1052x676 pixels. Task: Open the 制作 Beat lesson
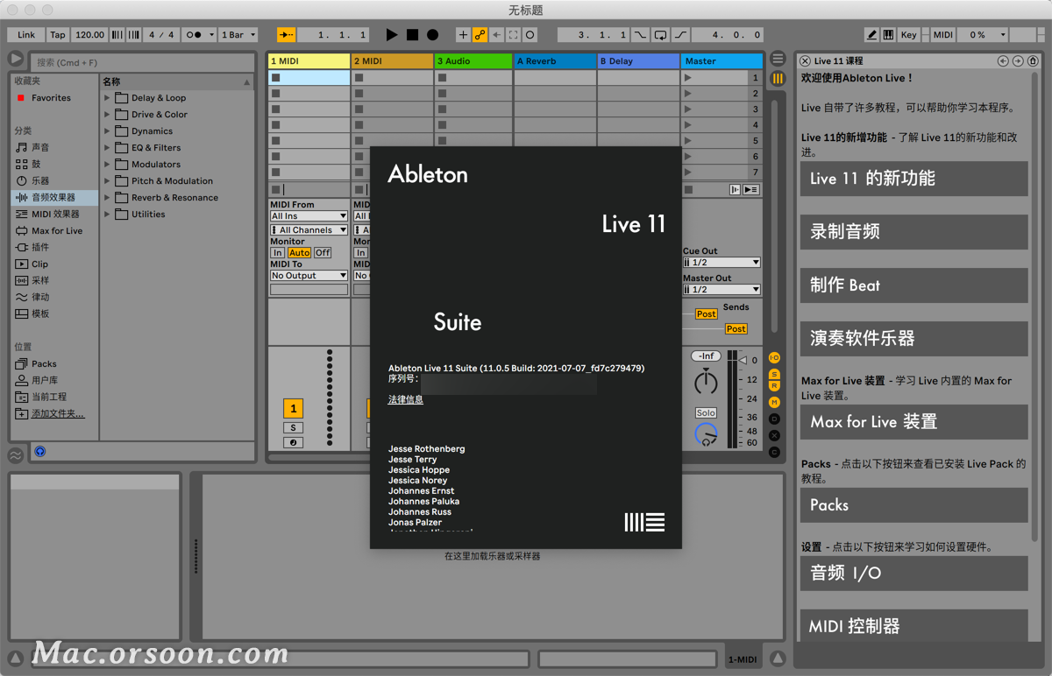(x=913, y=285)
